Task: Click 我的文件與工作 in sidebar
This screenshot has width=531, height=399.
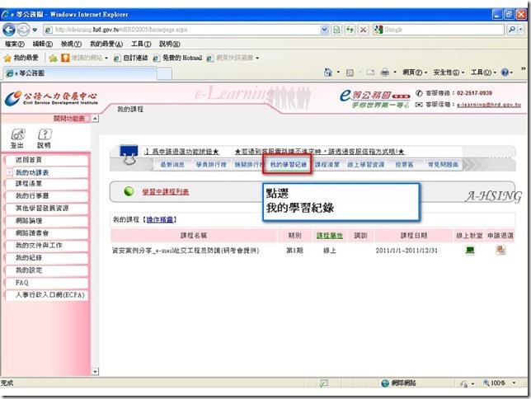Action: pos(47,246)
